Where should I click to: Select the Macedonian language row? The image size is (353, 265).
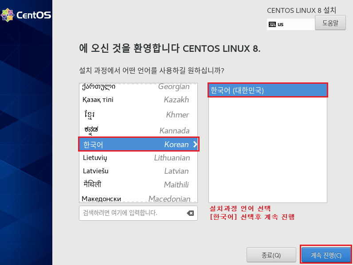pyautogui.click(x=138, y=198)
